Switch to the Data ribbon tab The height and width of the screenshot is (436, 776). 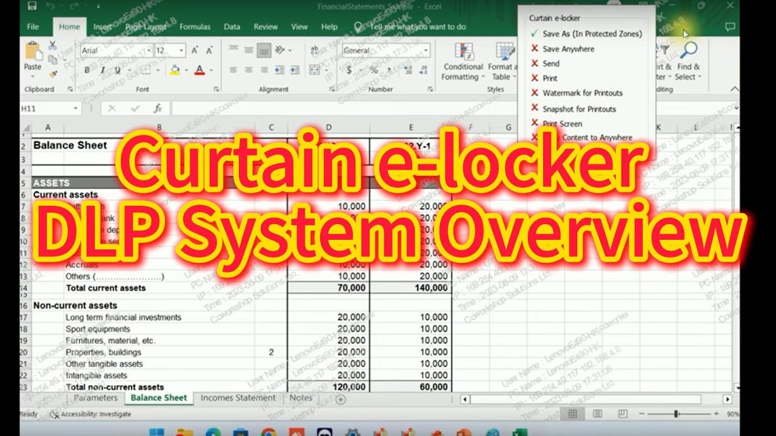pyautogui.click(x=232, y=27)
